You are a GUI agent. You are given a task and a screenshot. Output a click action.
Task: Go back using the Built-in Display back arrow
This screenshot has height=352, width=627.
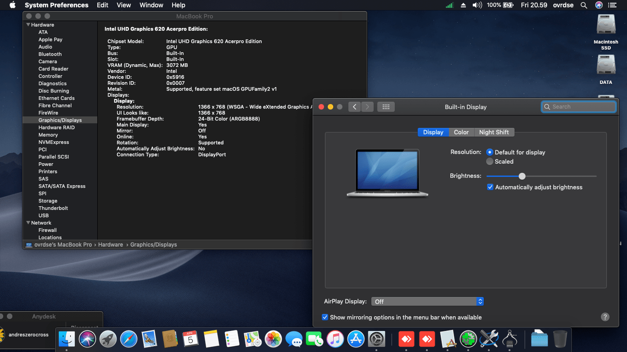tap(354, 106)
